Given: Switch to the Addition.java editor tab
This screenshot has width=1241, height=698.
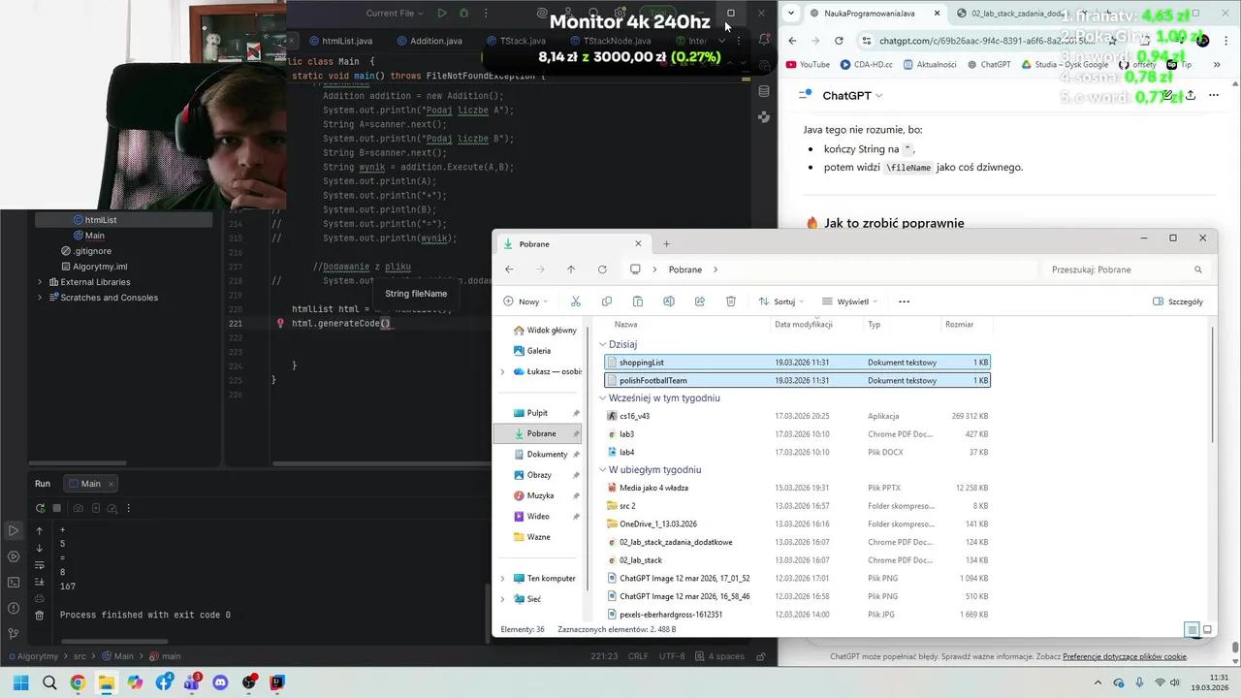Looking at the screenshot, I should [x=435, y=41].
